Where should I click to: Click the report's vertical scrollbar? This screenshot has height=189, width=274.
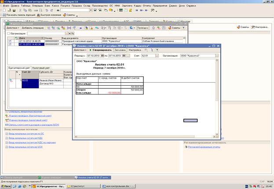point(217,98)
